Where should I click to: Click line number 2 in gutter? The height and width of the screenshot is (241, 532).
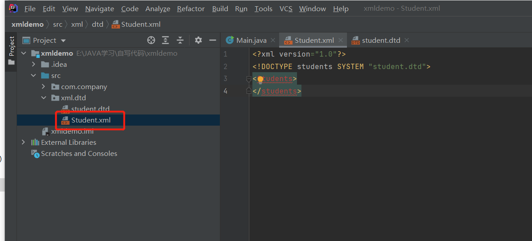click(225, 66)
